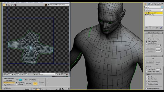Select the Freeform mode tool
The width and height of the screenshot is (164, 92).
click(x=12, y=5)
